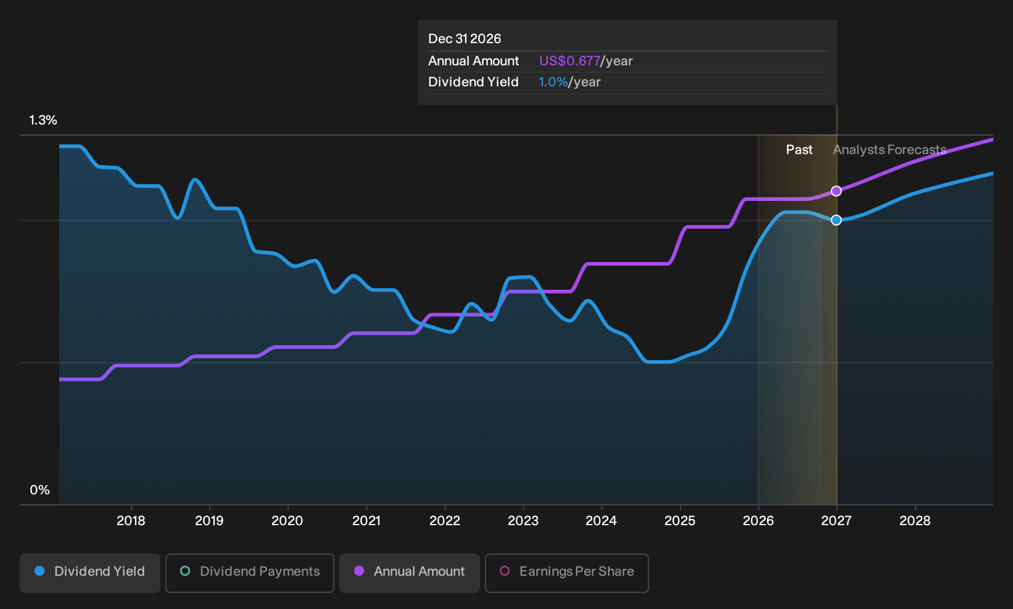
Task: Click the teal Dividend Payments legend circle
Action: pyautogui.click(x=185, y=571)
